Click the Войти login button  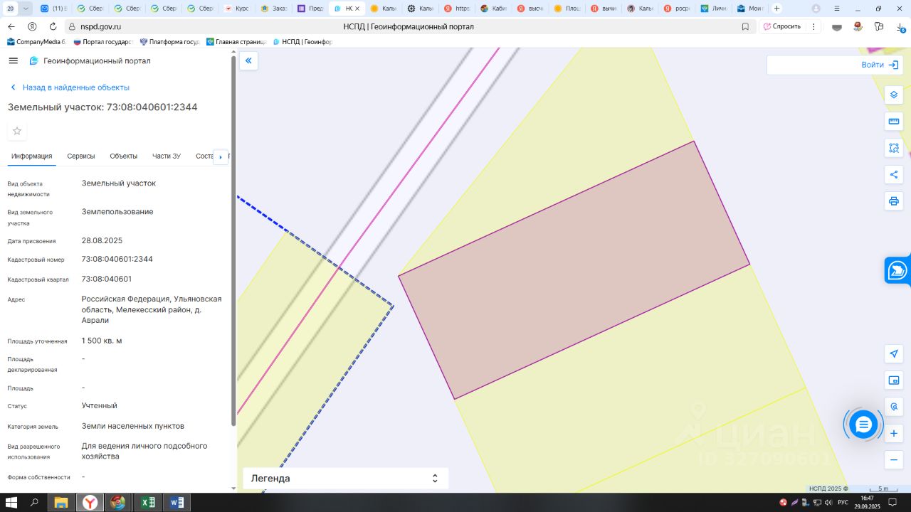click(880, 65)
